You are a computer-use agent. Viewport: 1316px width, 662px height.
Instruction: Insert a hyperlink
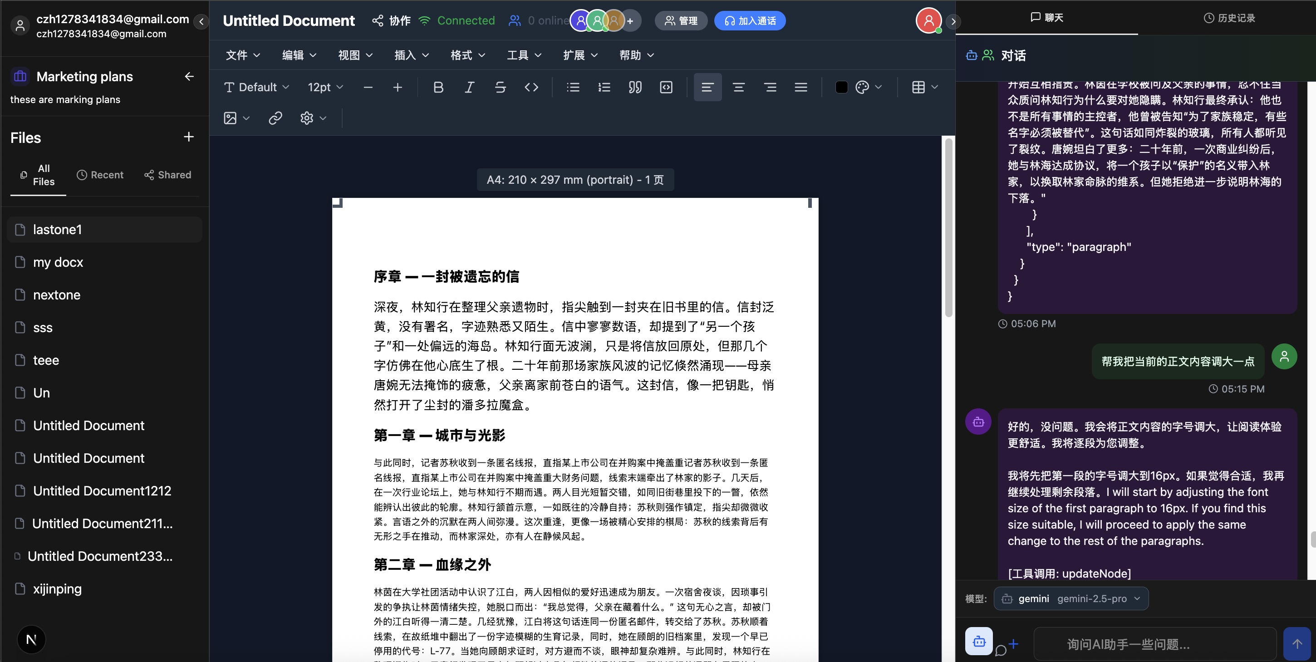tap(275, 118)
